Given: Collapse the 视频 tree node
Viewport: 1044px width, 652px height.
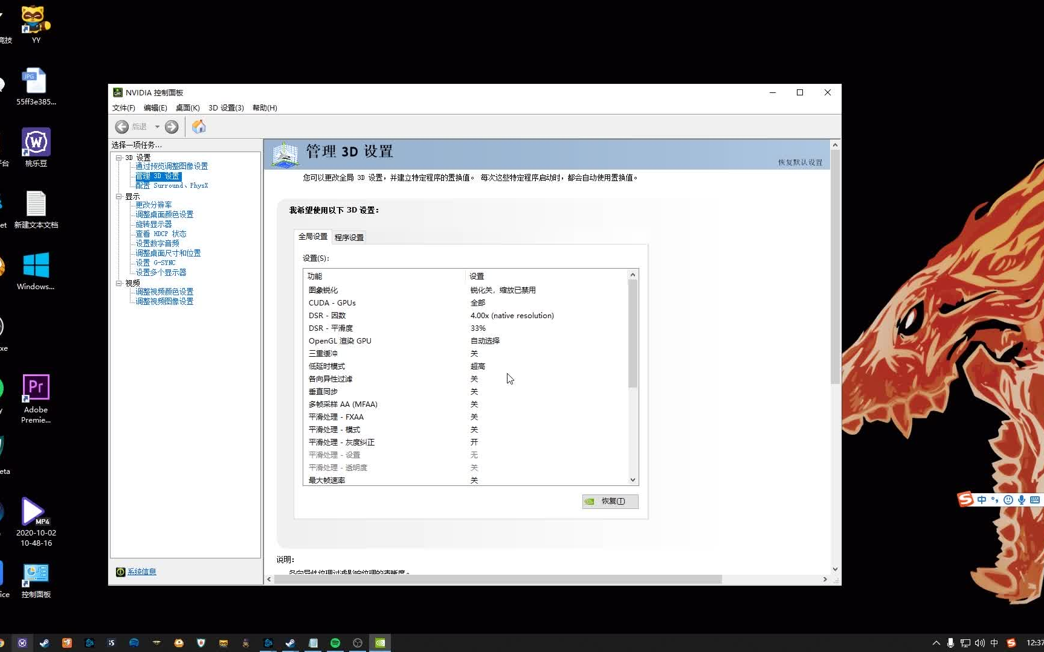Looking at the screenshot, I should [x=119, y=283].
